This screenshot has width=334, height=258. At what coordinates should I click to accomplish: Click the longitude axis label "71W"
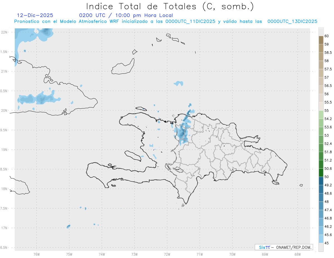click(x=200, y=254)
